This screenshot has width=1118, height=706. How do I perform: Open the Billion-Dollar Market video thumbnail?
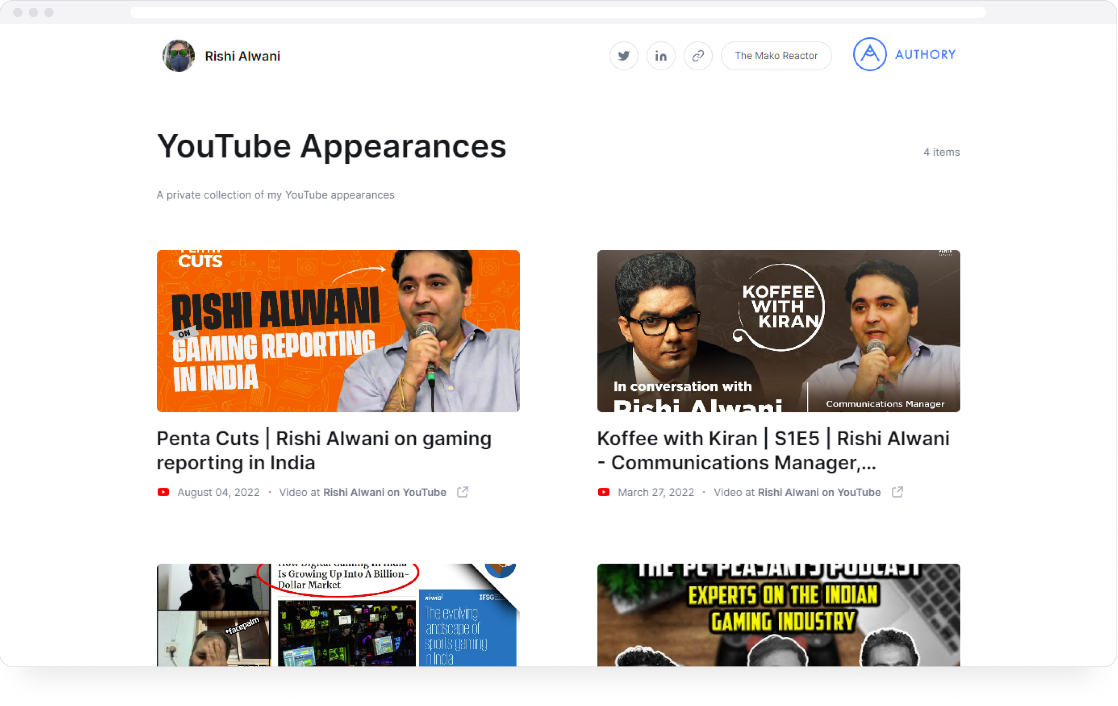click(338, 614)
